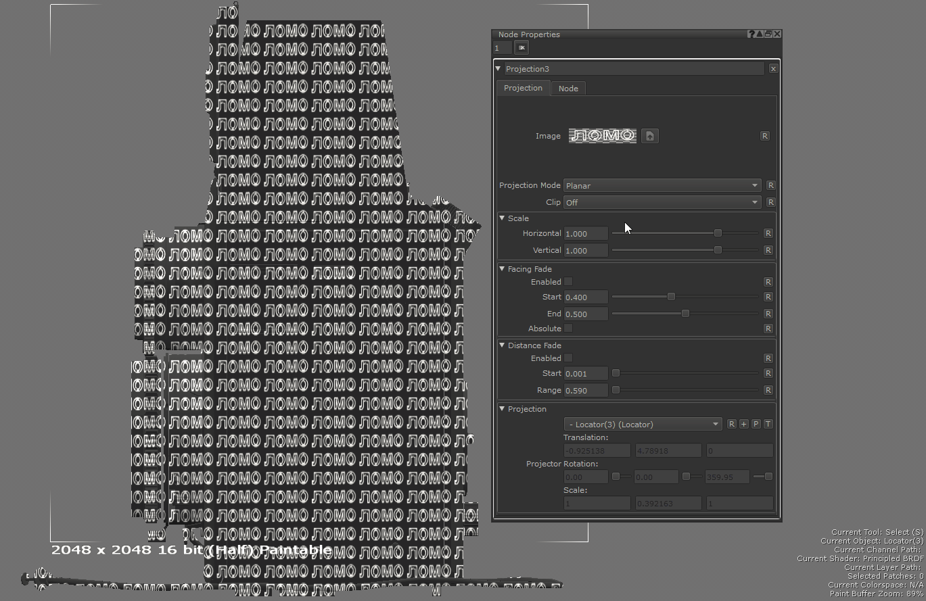Viewport: 926px width, 601px height.
Task: Click the T button beside the Locator dropdown
Action: pos(768,424)
